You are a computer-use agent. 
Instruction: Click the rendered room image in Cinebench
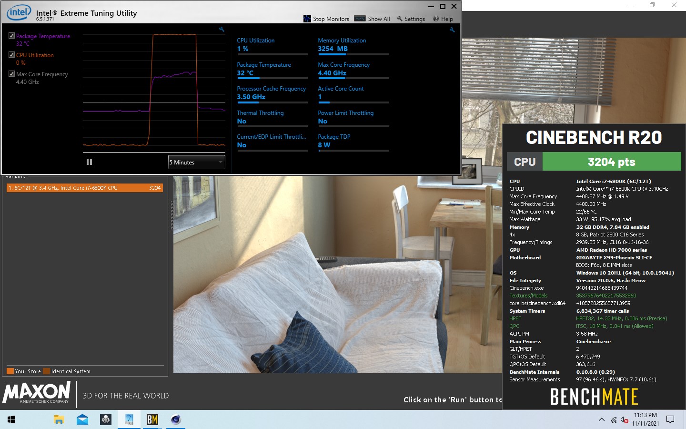point(337,274)
